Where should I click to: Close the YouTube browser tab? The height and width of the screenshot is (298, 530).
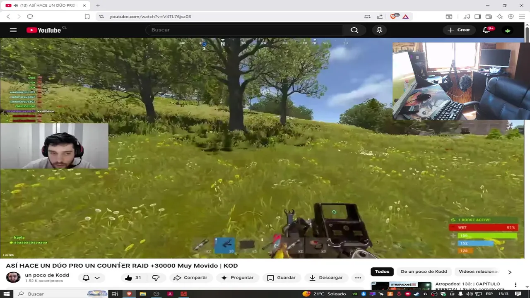pyautogui.click(x=84, y=5)
